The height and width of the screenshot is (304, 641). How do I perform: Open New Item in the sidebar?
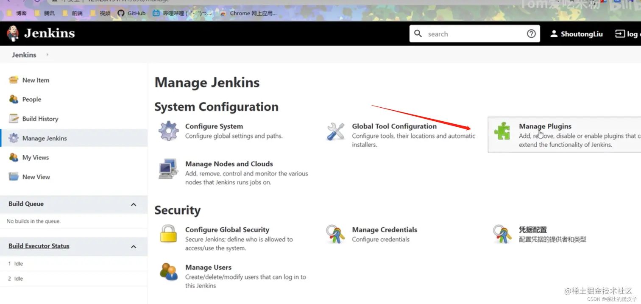tap(36, 80)
